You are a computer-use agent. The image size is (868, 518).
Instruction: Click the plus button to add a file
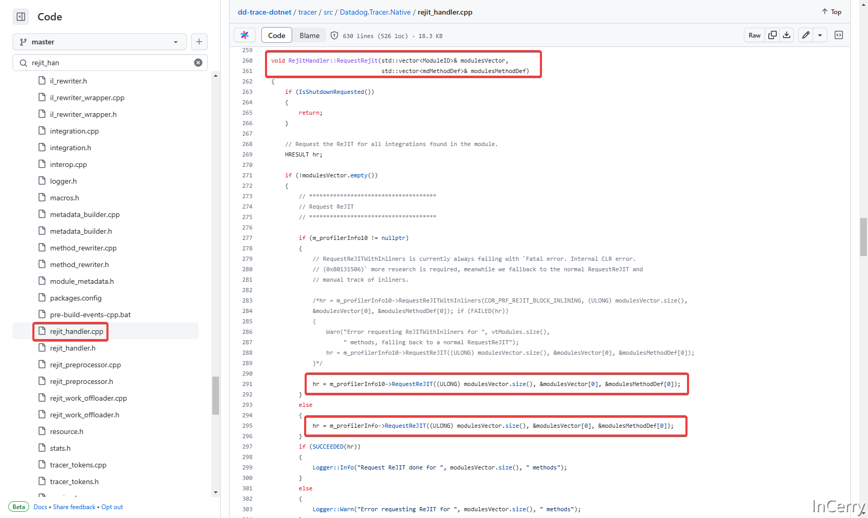199,42
